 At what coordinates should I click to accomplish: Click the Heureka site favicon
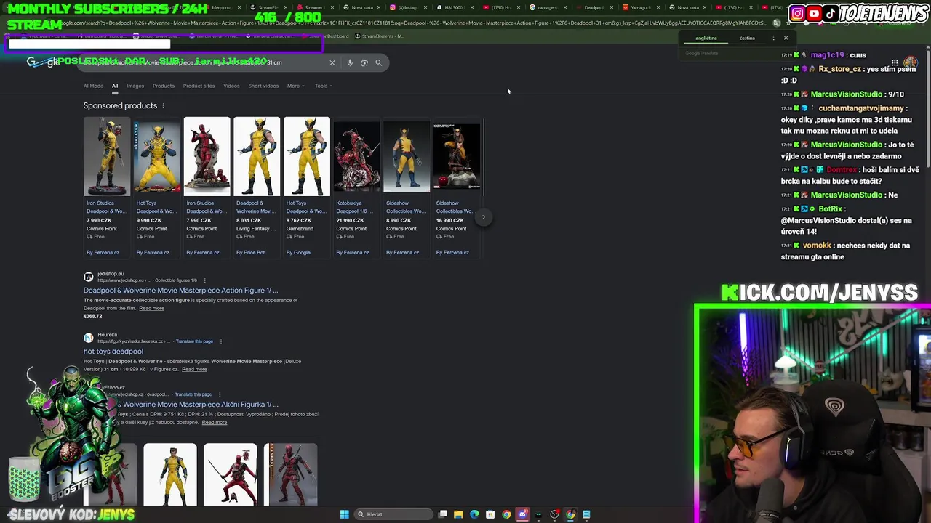coord(88,338)
